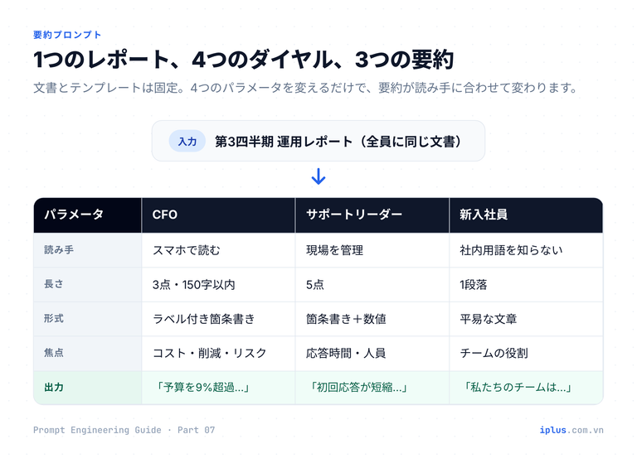637x468 pixels.
Task: Click the スマホで読む cell
Action: tap(218, 250)
